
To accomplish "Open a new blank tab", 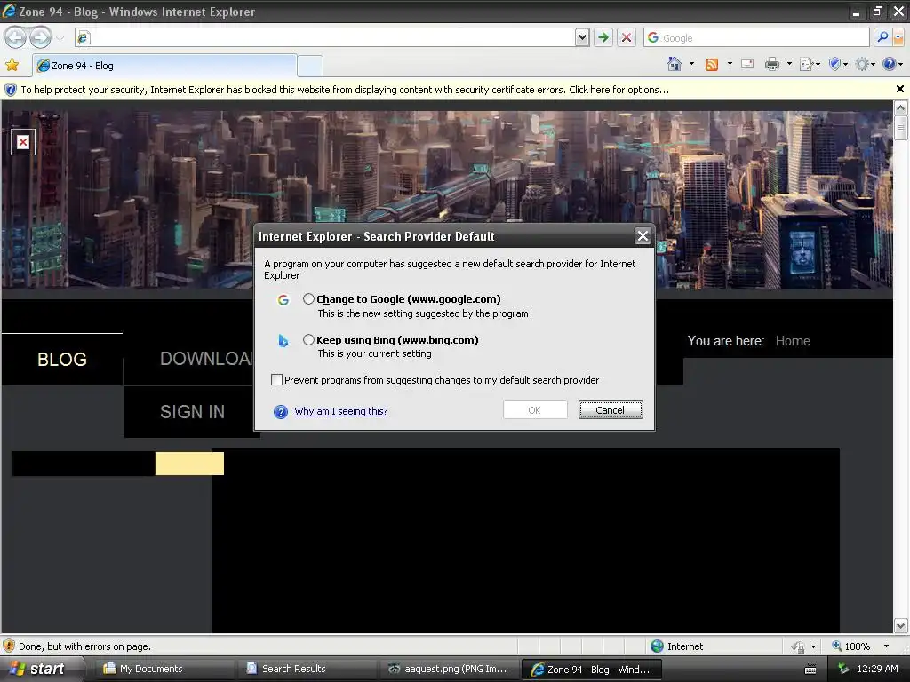I will pos(310,66).
